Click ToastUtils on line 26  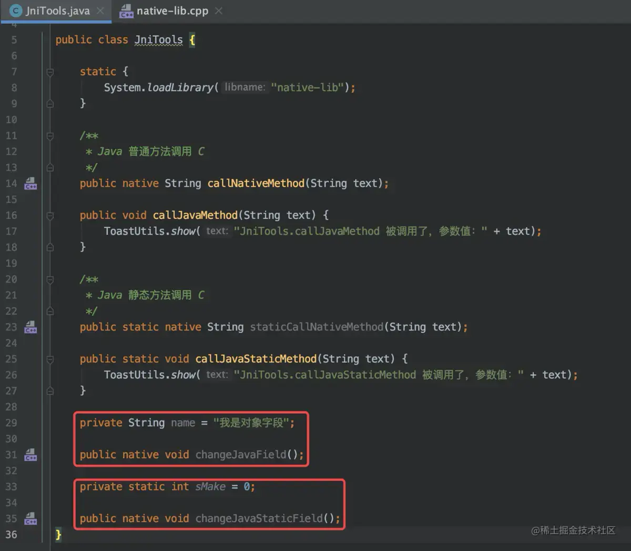pyautogui.click(x=134, y=375)
